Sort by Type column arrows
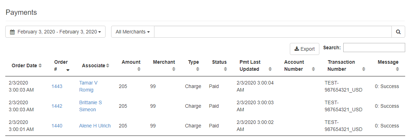The image size is (408, 138). [198, 69]
